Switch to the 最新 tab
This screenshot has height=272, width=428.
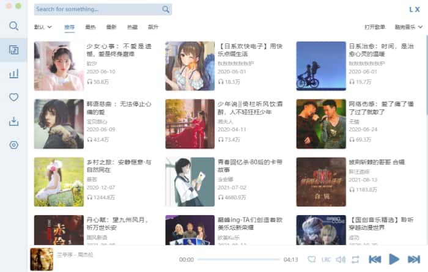pos(111,27)
